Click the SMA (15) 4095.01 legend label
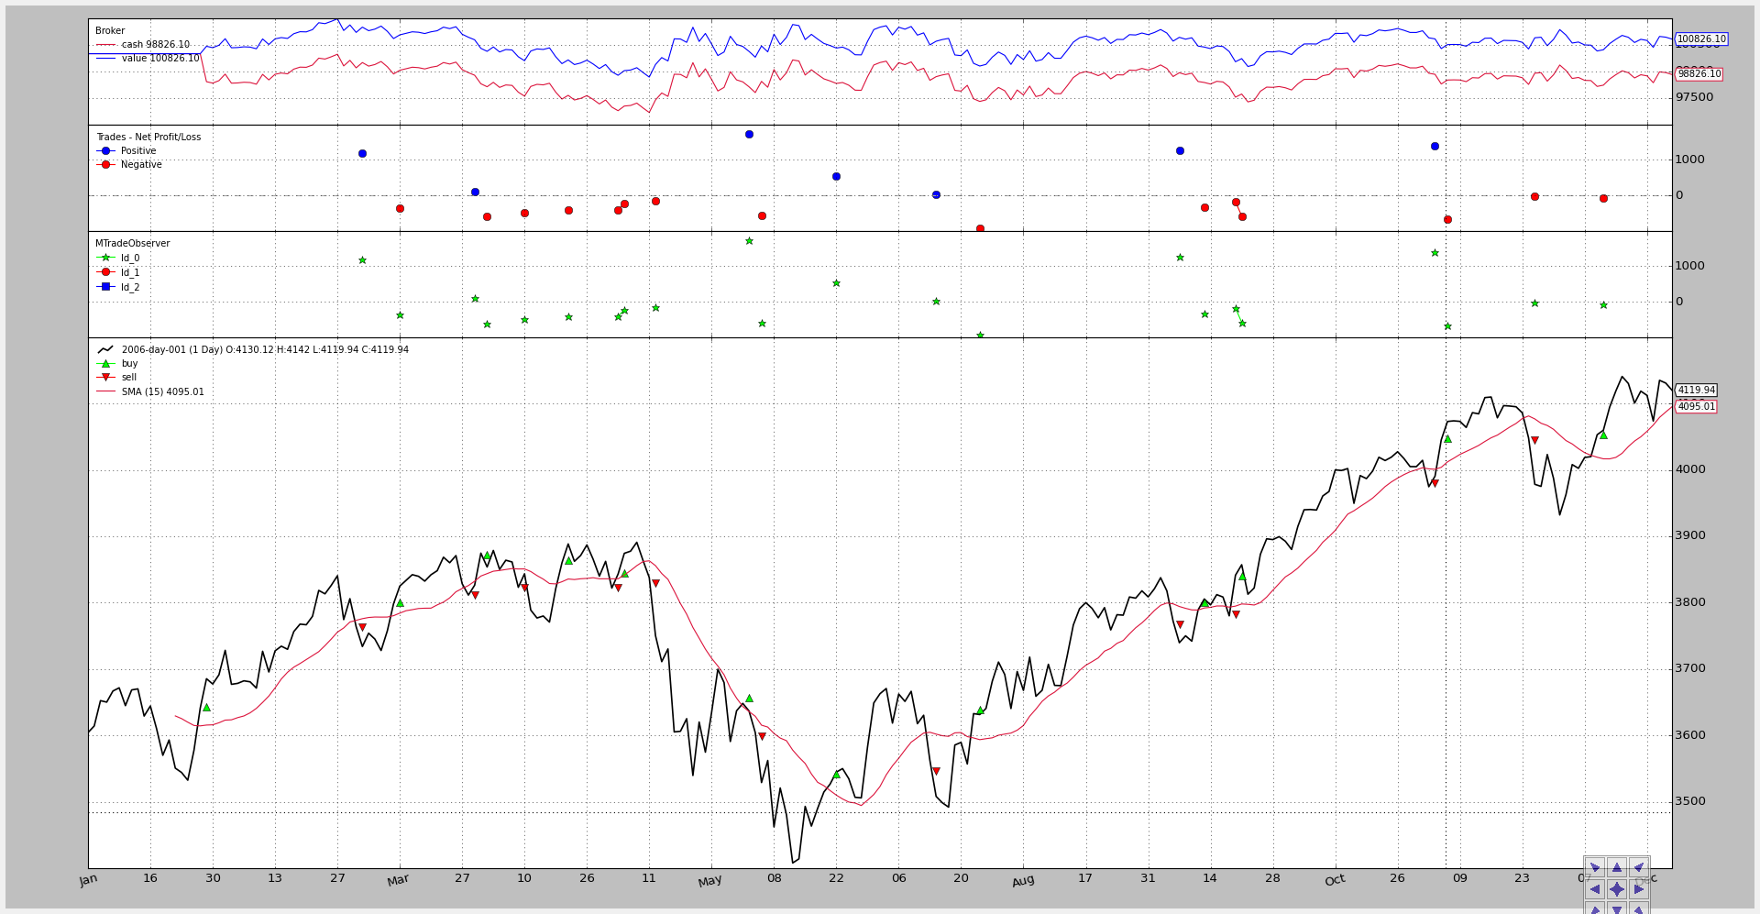 (162, 392)
